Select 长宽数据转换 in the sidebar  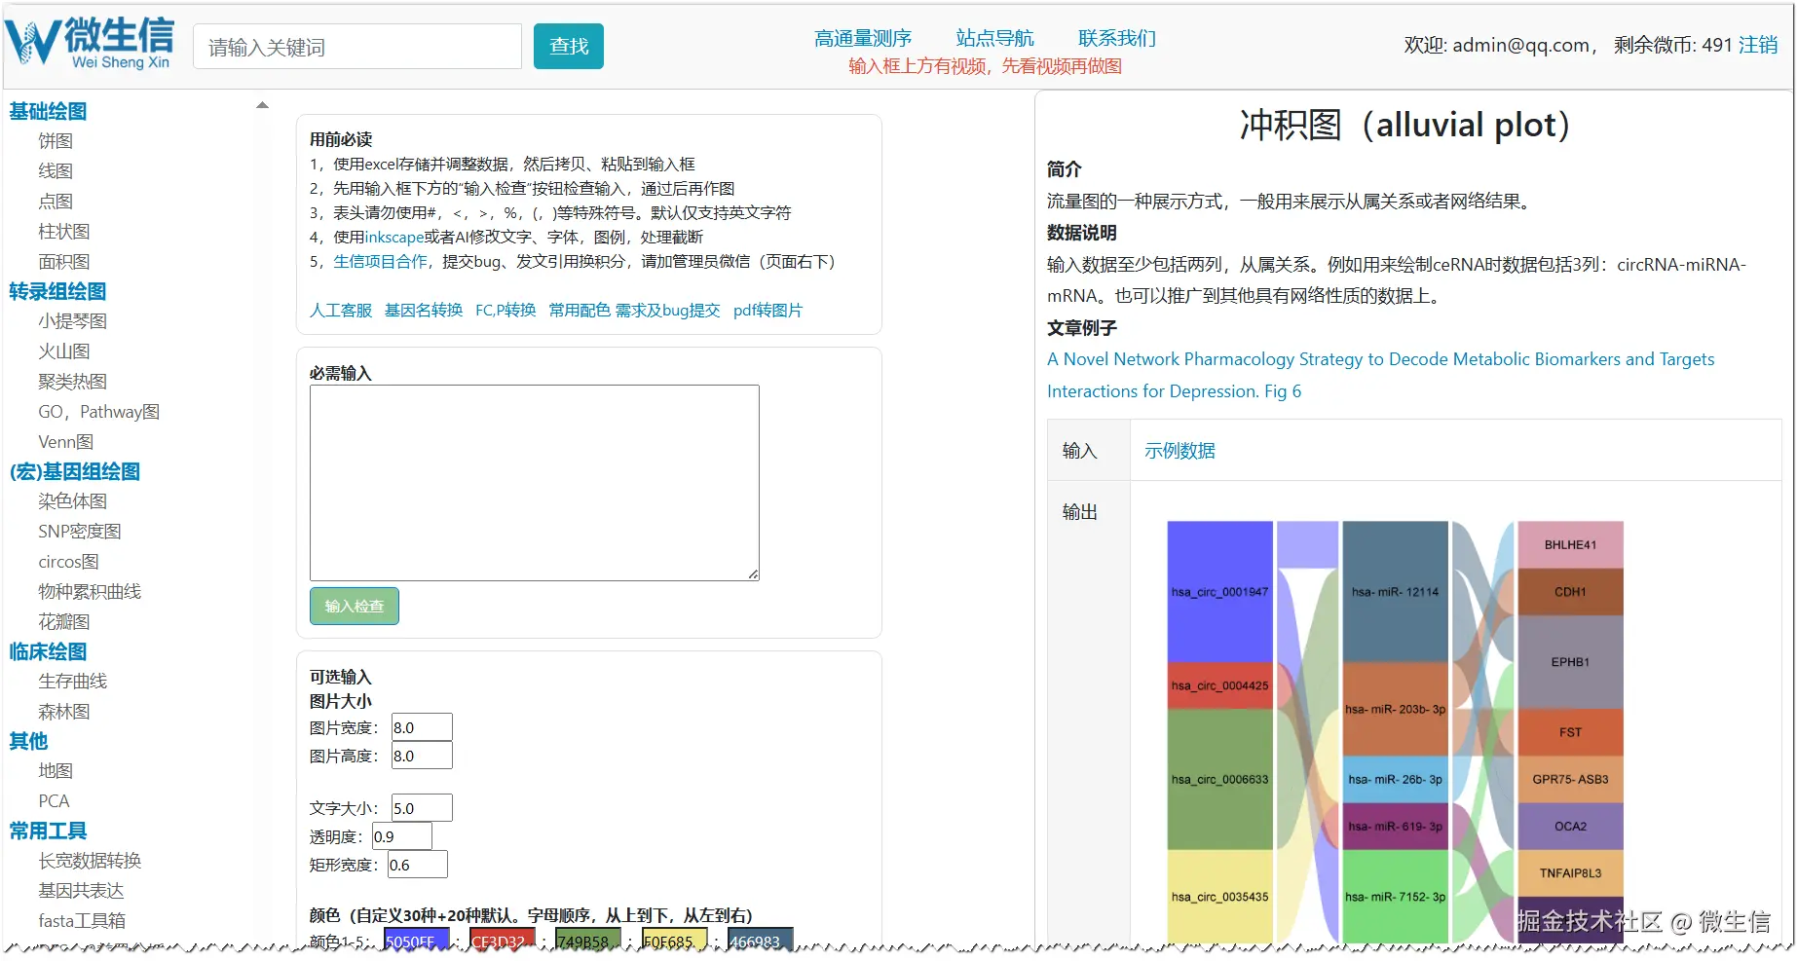pyautogui.click(x=90, y=861)
